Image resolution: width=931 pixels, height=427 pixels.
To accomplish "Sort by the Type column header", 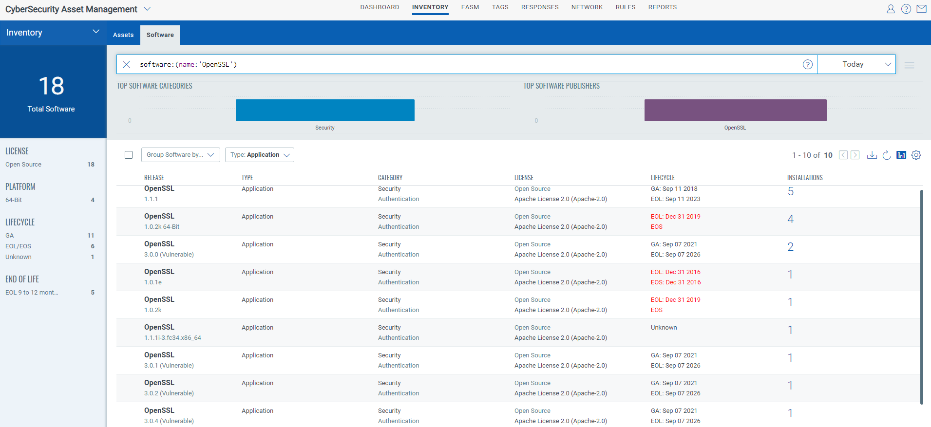I will pos(247,178).
